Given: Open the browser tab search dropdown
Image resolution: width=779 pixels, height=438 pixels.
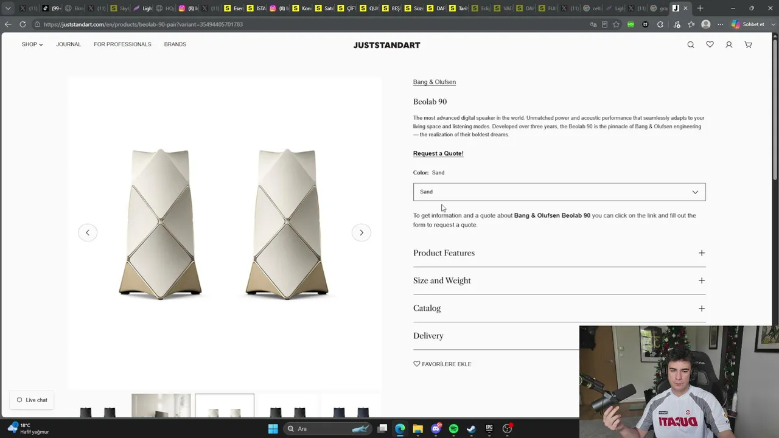Looking at the screenshot, I should 8,8.
